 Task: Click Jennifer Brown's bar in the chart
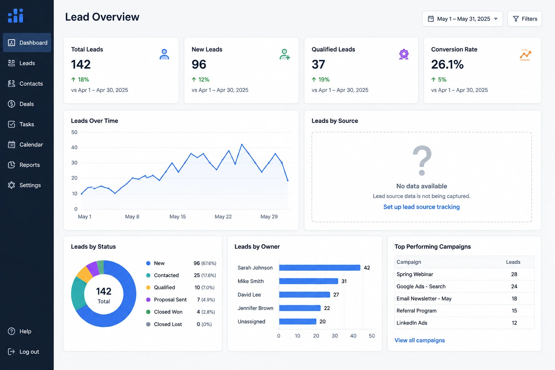coord(300,308)
